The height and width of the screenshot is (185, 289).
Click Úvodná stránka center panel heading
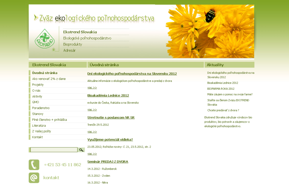(104, 65)
